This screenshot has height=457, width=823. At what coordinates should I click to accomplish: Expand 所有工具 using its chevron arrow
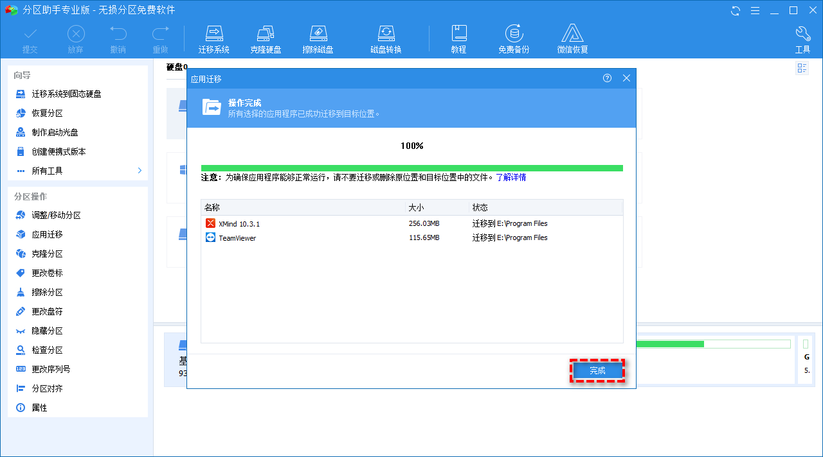tap(139, 170)
